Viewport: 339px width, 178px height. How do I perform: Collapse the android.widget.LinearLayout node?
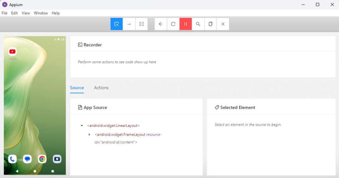coord(82,126)
